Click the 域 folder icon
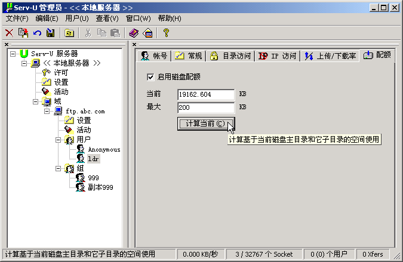 pos(47,101)
